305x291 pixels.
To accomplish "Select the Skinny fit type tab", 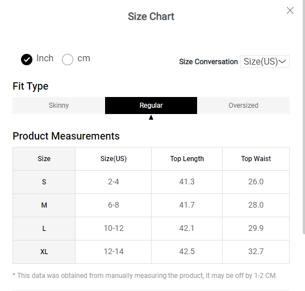I will (59, 106).
